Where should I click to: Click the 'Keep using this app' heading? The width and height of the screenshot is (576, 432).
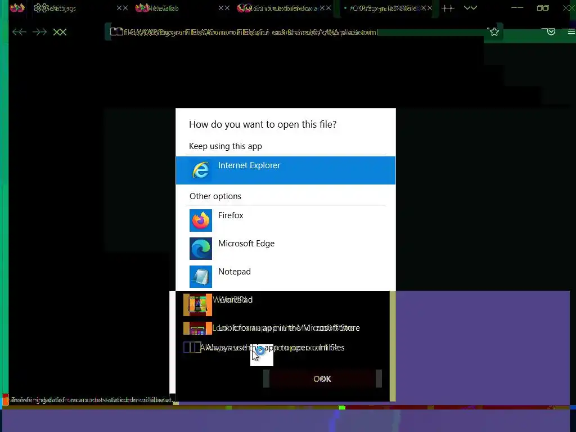(225, 146)
